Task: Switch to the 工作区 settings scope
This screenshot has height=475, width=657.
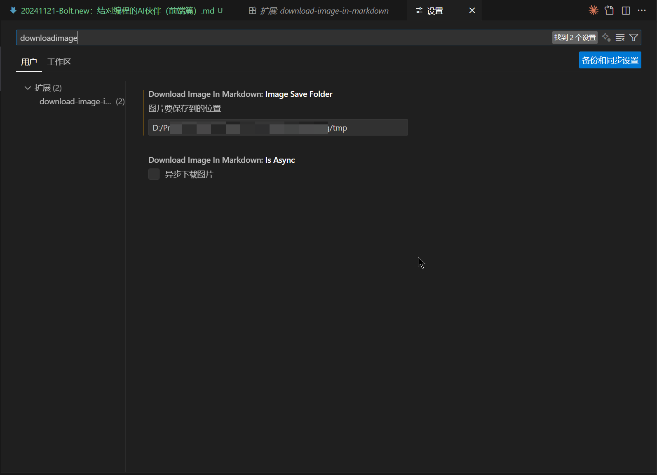Action: tap(59, 62)
